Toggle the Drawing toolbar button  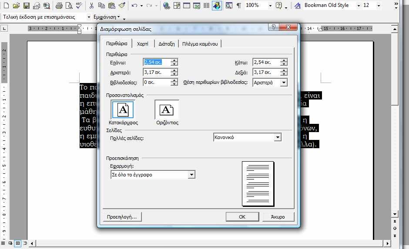pyautogui.click(x=217, y=6)
